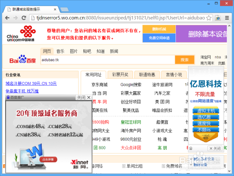Open the 淘宝网 quick link
The image size is (234, 176).
[205, 57]
